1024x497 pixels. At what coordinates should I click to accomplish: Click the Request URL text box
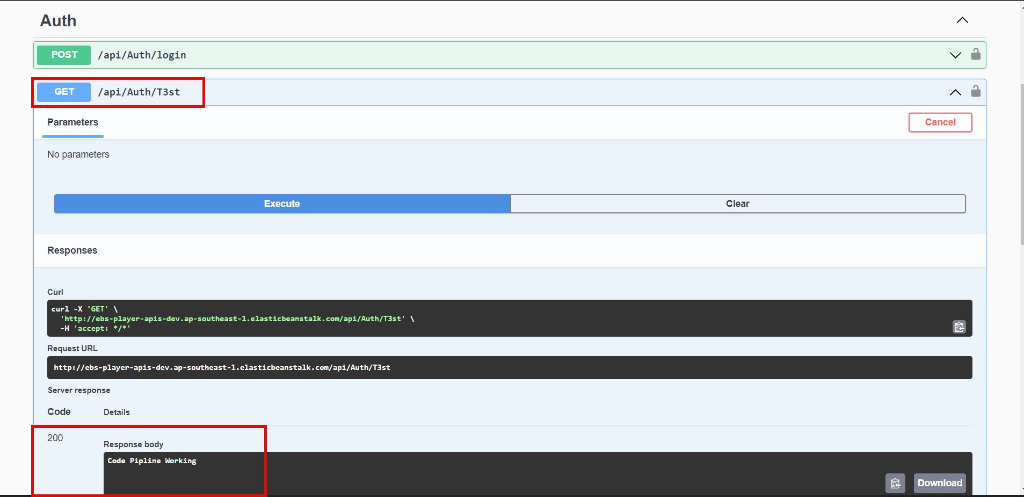tap(510, 367)
